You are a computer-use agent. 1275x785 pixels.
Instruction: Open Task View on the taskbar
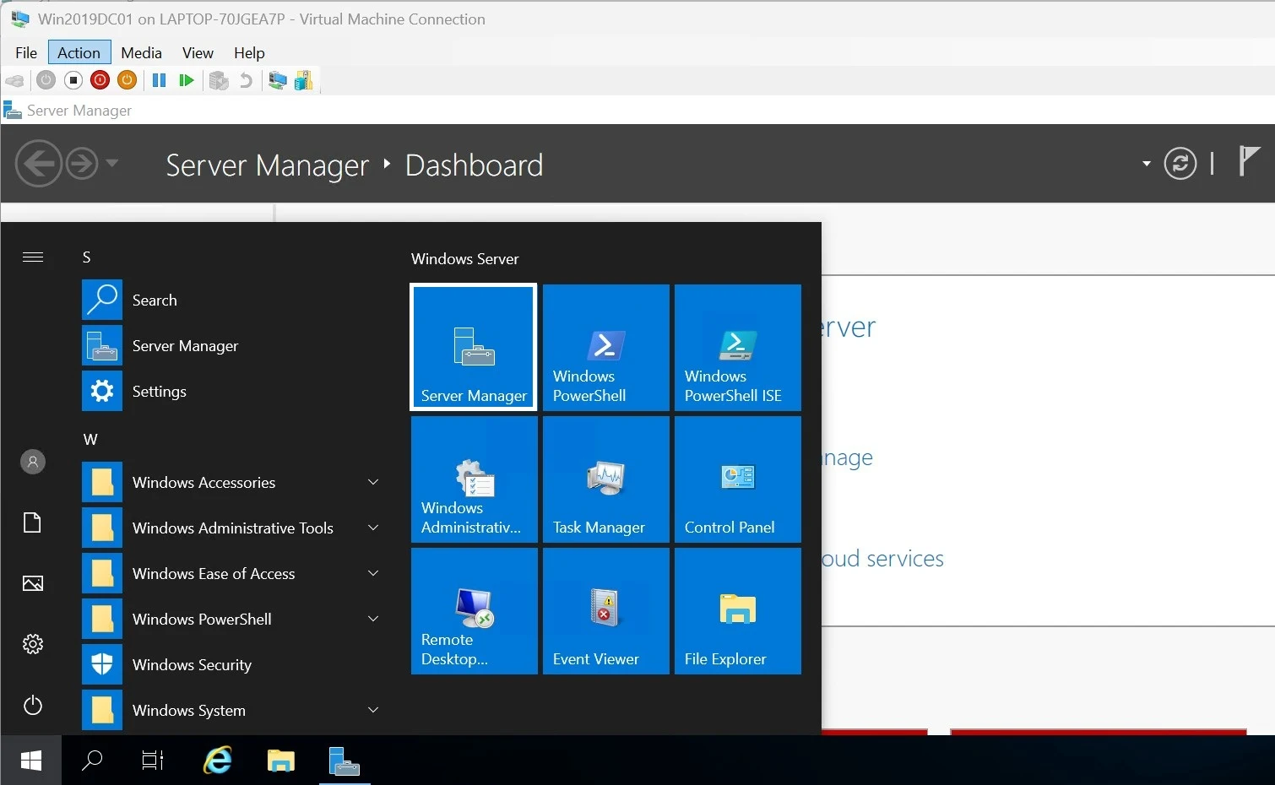153,761
